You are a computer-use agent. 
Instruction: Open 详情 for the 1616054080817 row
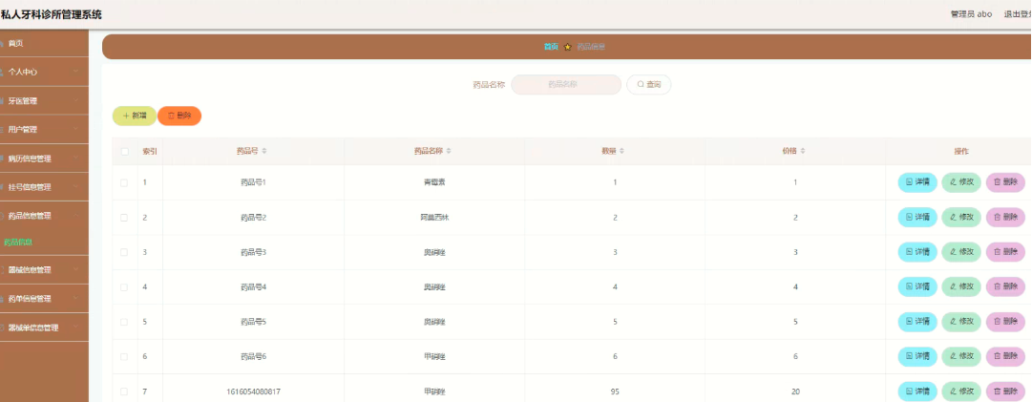tap(917, 391)
